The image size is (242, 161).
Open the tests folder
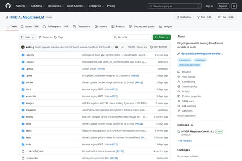(29, 138)
